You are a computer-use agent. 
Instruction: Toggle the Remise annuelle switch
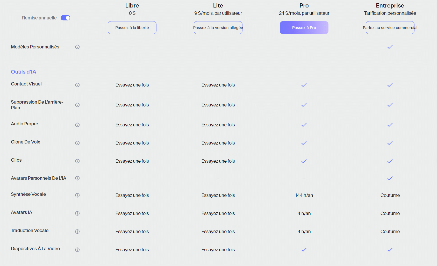(65, 18)
